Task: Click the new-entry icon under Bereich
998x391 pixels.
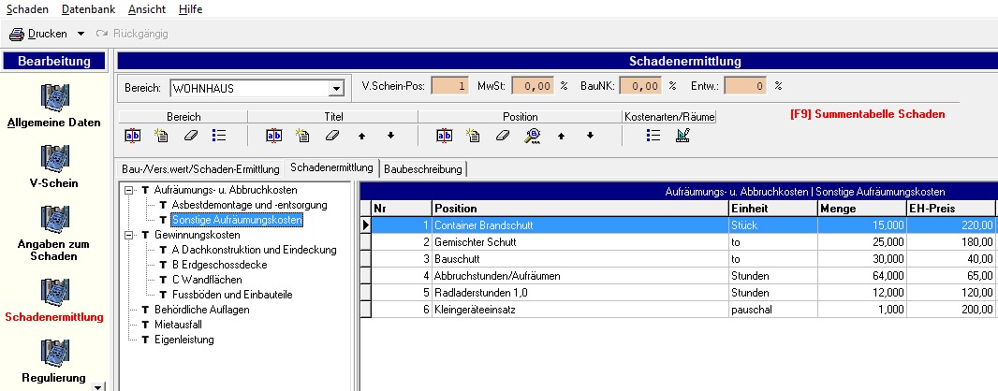Action: click(161, 135)
